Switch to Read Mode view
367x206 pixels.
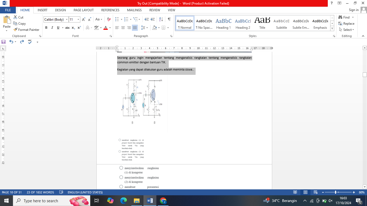coord(295,192)
